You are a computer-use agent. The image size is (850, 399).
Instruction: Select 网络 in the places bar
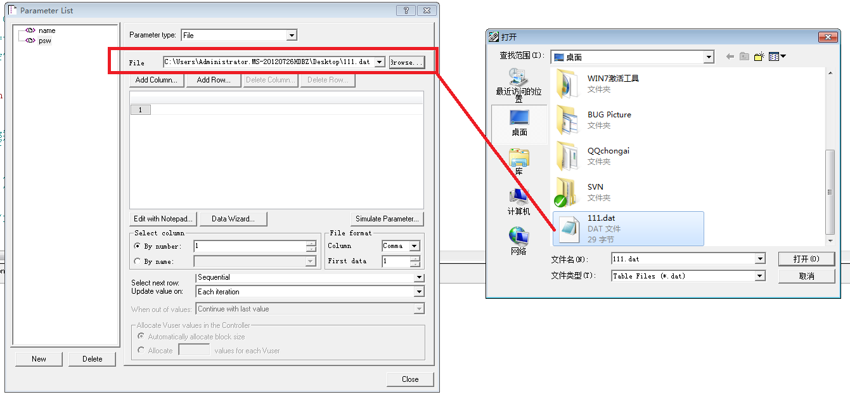click(519, 241)
